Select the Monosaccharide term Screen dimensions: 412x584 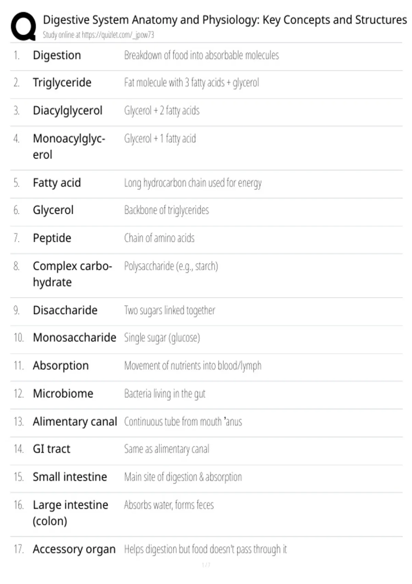pos(75,338)
